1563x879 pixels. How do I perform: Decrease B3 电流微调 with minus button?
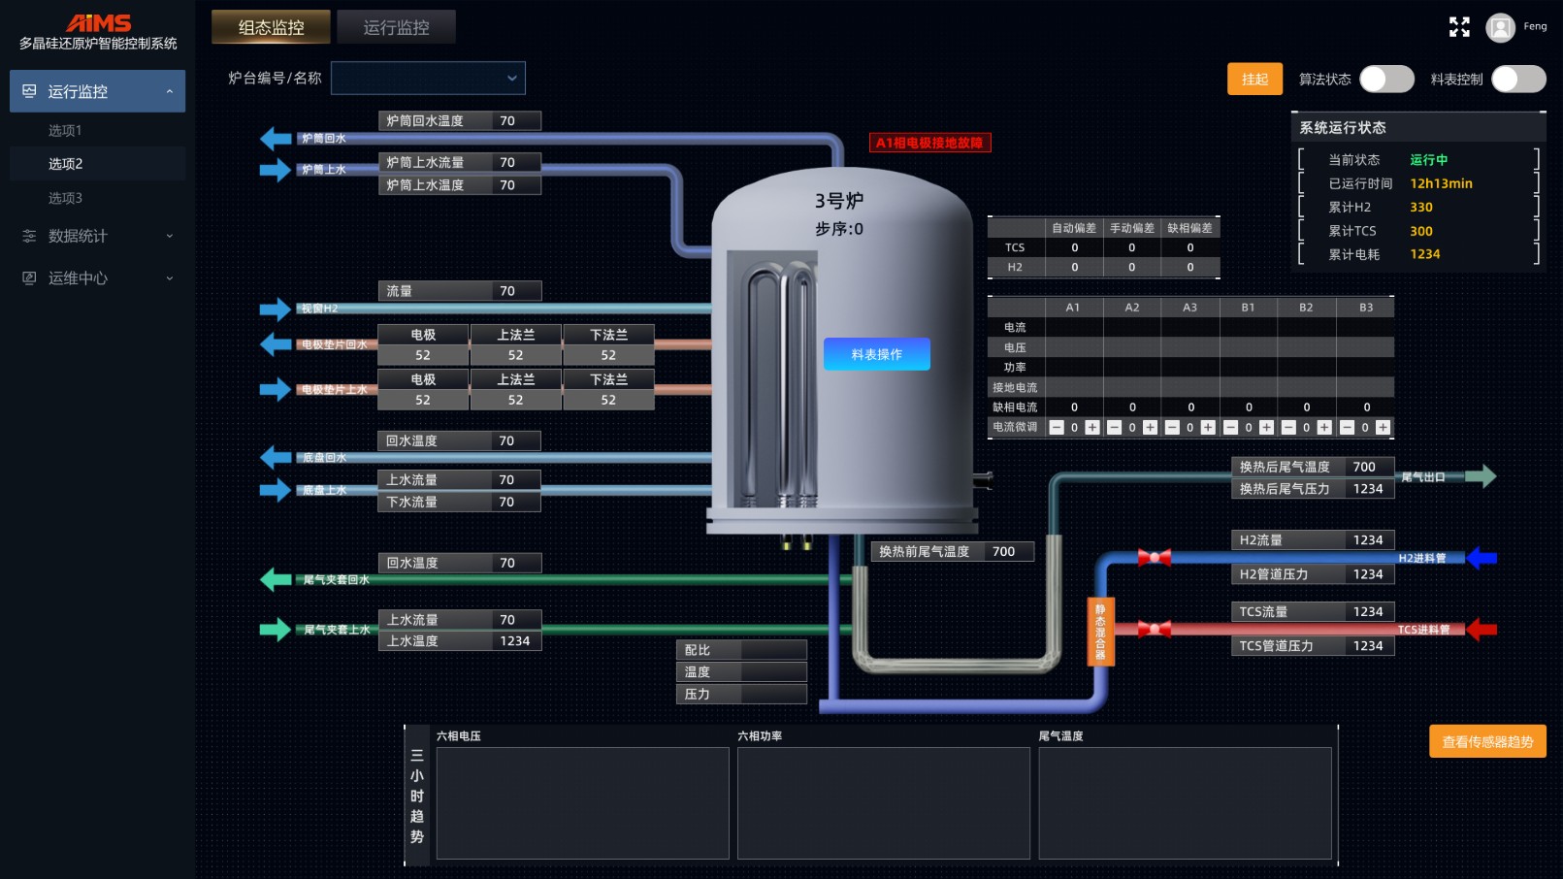click(x=1347, y=427)
